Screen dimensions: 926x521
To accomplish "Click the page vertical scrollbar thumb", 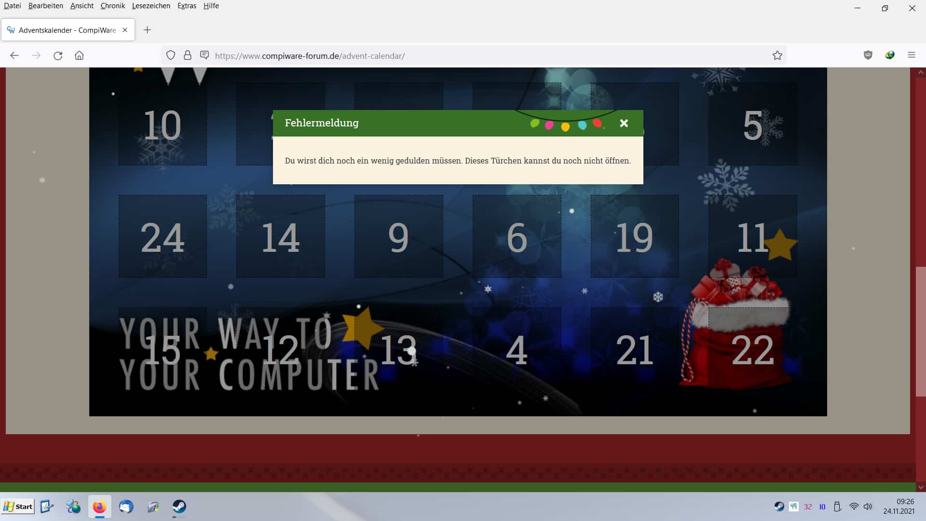I will [921, 331].
